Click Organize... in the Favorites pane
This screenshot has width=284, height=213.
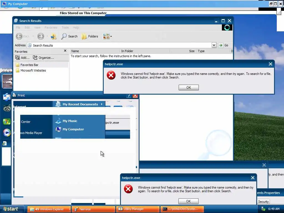click(x=43, y=58)
